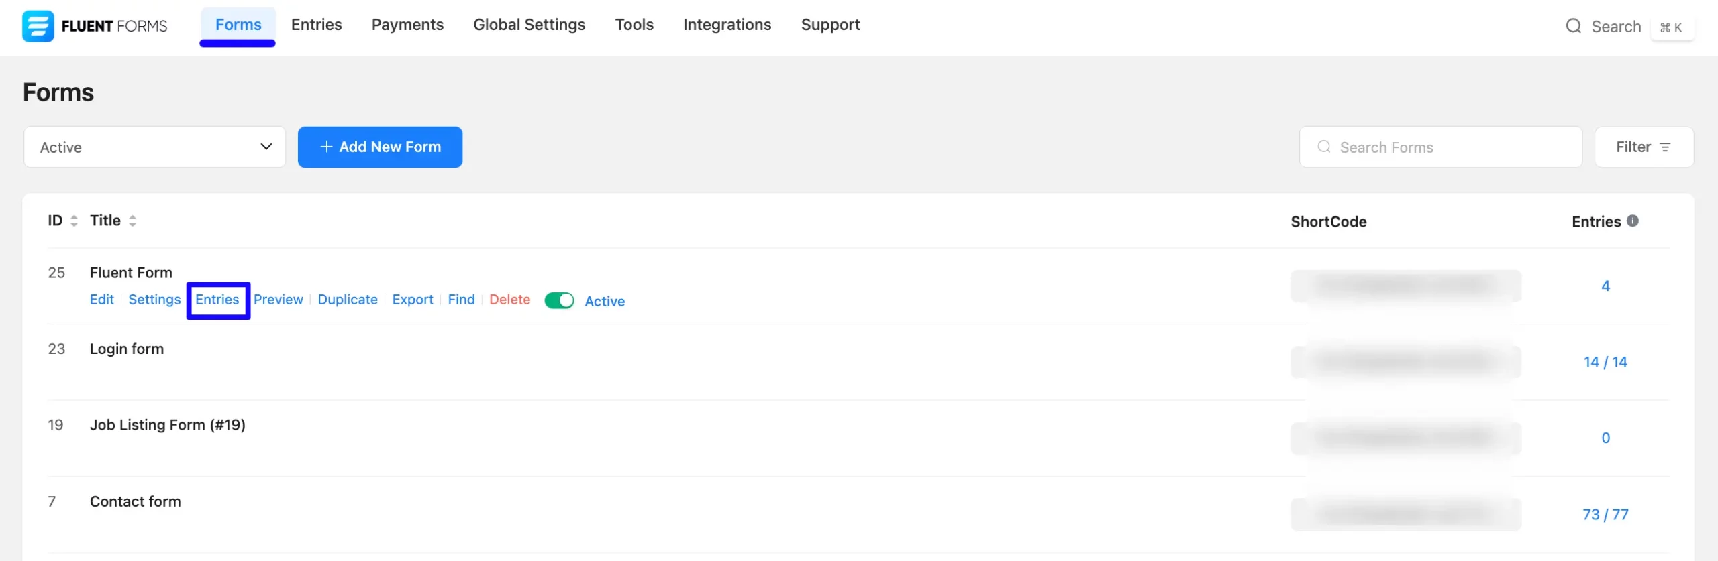Click Find link for Fluent Form

(x=461, y=300)
